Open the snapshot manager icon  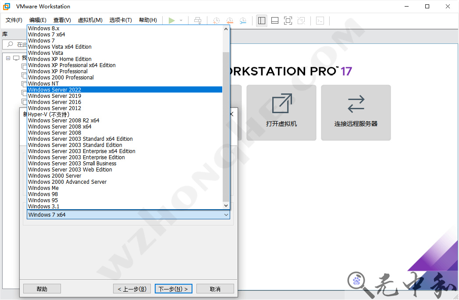click(244, 20)
